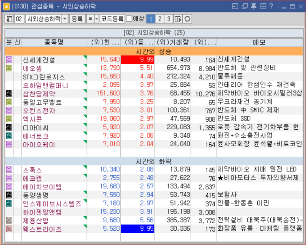Click the [02] 시외상승하락 (25) title bar

(x=154, y=33)
